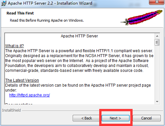The width and height of the screenshot is (165, 126).
Task: Click the window title 'Apache HTTP Server 2.2 - Installation Wizard'
Action: coord(50,3)
